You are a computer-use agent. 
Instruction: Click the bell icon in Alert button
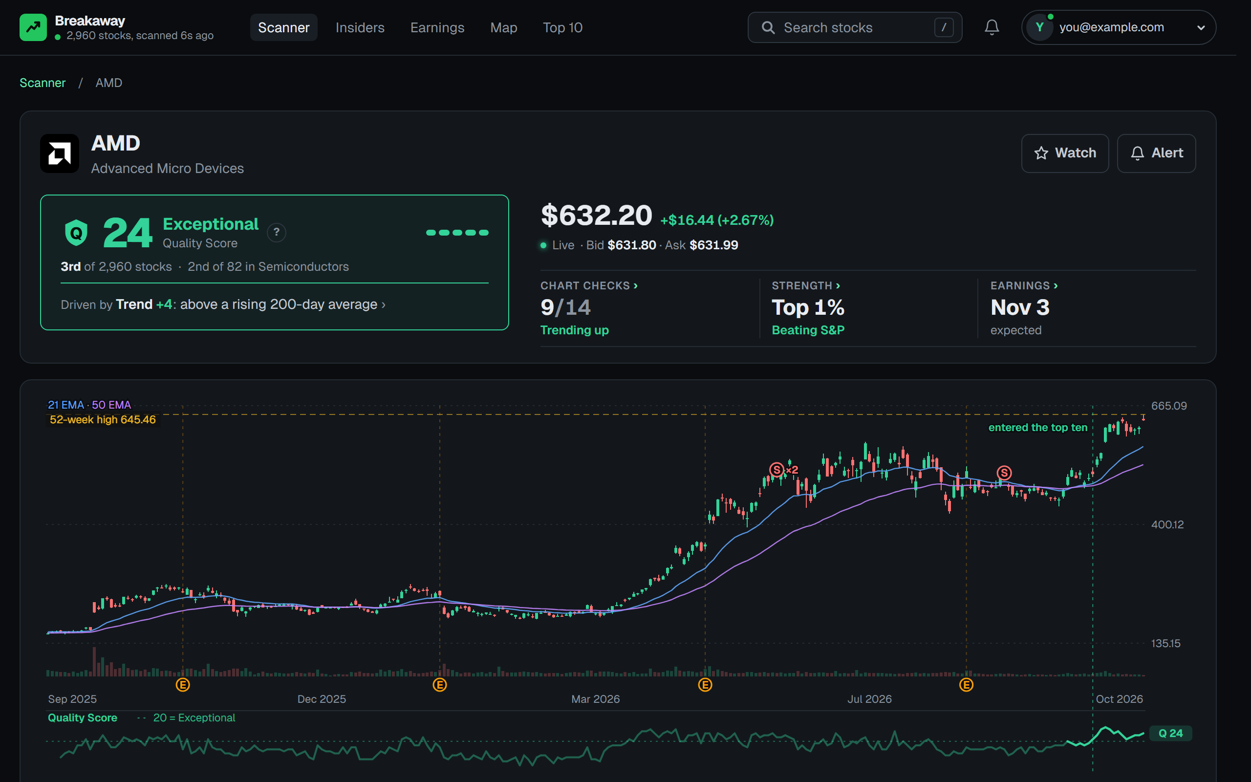[1137, 153]
